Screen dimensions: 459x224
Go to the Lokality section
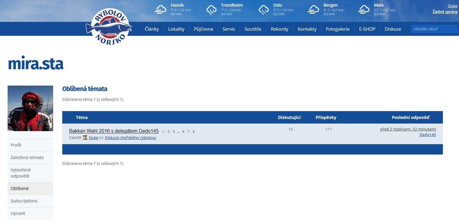(x=176, y=29)
